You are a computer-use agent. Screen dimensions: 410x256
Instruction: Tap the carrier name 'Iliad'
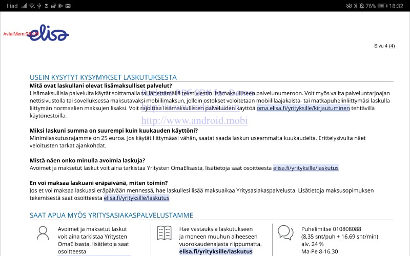[12, 6]
